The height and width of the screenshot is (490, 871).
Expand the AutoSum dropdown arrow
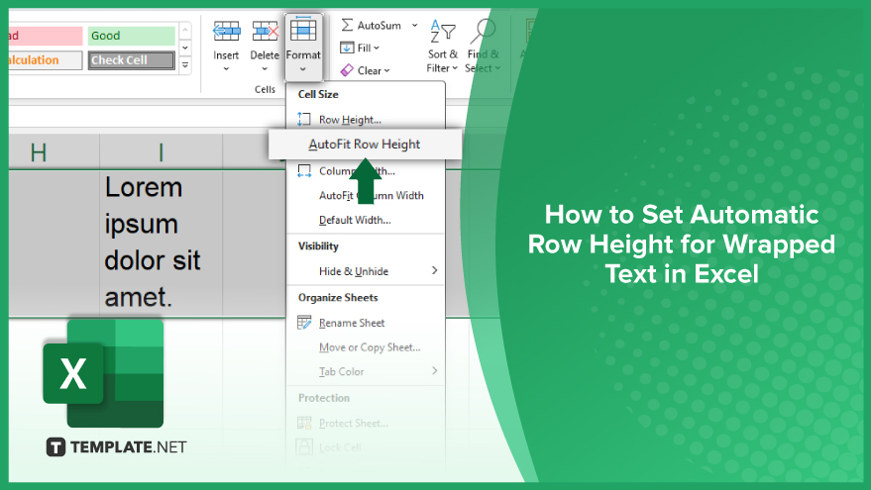click(414, 26)
